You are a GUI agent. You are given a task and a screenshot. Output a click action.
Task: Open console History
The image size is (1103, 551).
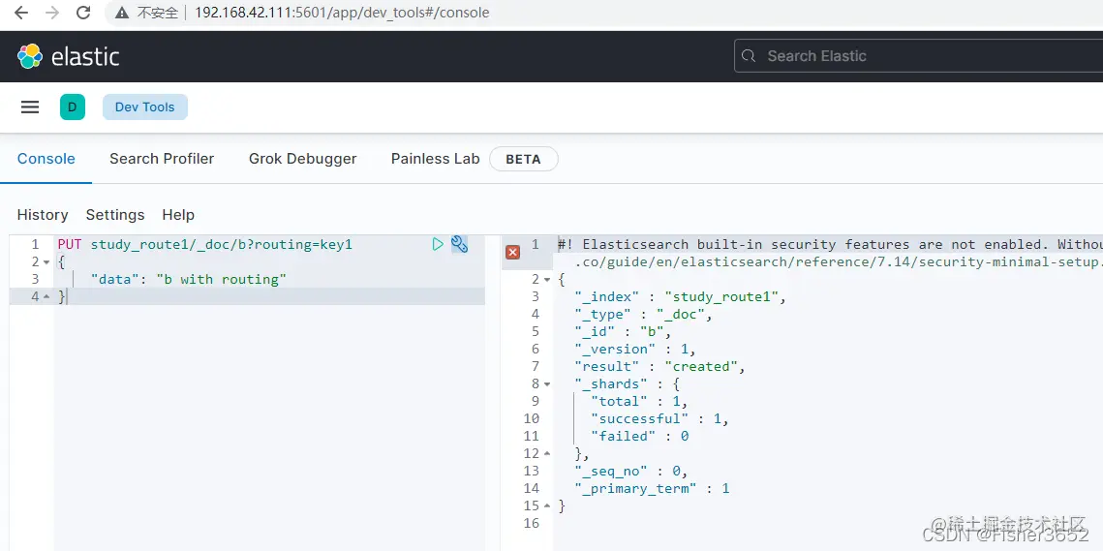tap(43, 215)
